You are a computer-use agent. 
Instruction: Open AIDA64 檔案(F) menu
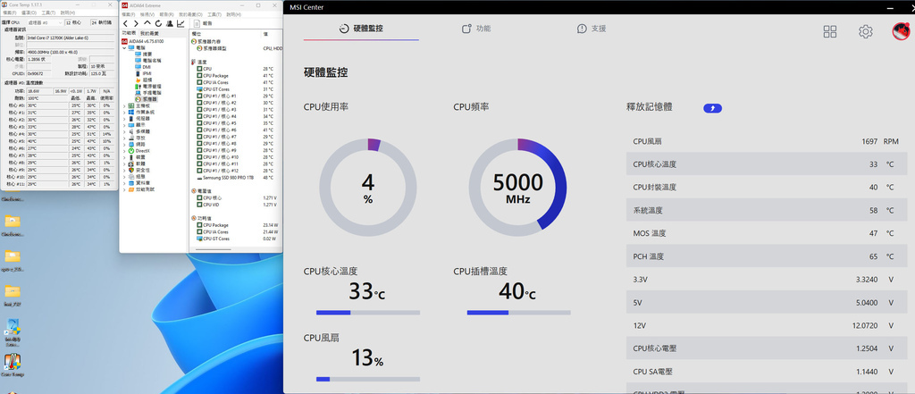tap(130, 13)
